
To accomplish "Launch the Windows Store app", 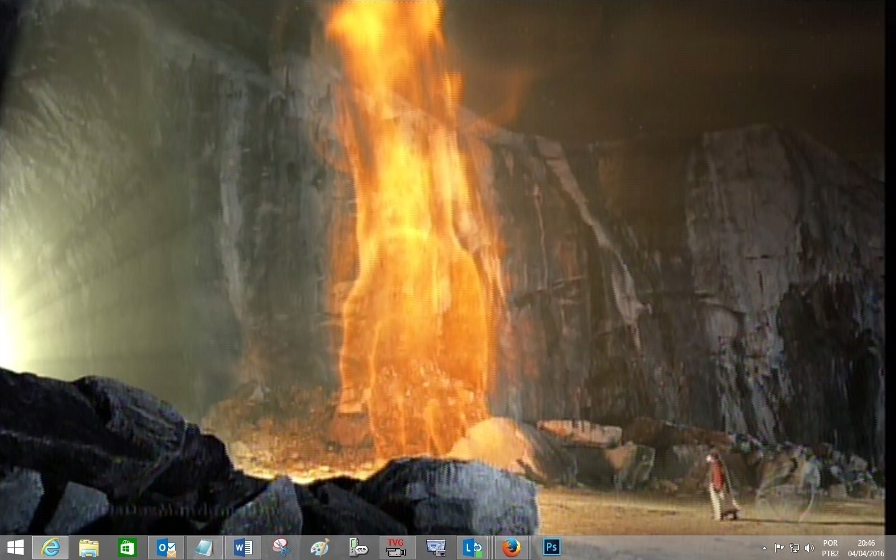I will pos(128,548).
